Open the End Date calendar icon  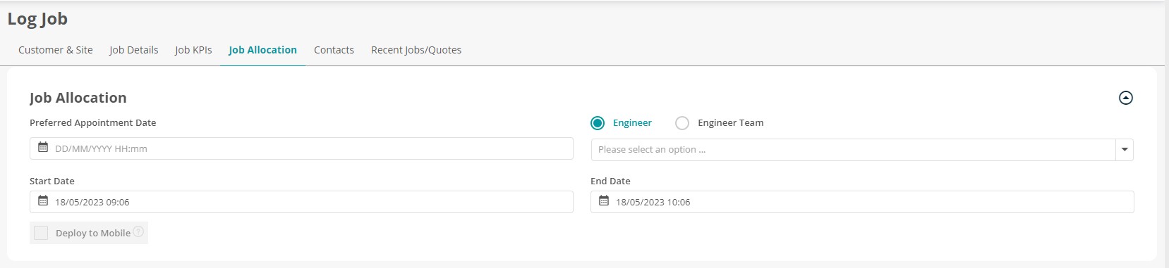click(604, 201)
